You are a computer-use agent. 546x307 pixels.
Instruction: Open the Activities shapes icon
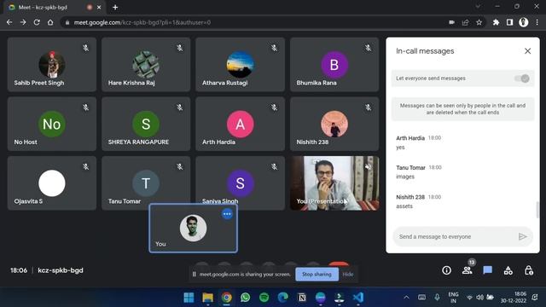[x=508, y=270]
